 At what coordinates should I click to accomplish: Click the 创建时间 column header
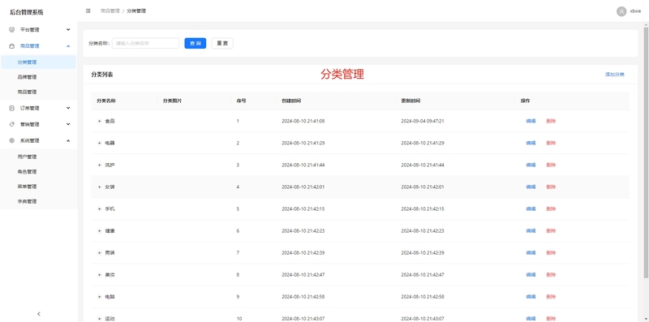pyautogui.click(x=291, y=101)
